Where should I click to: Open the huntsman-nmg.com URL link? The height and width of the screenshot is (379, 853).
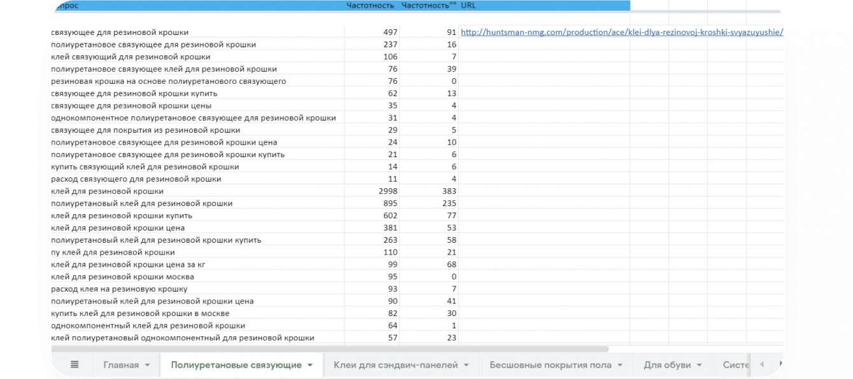[x=621, y=32]
